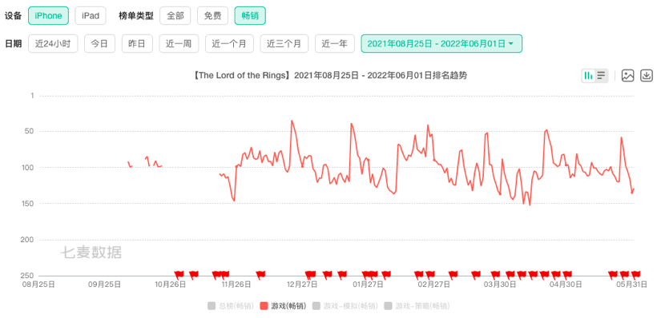Choose the 免费 chart type
Image resolution: width=661 pixels, height=318 pixels.
[212, 16]
